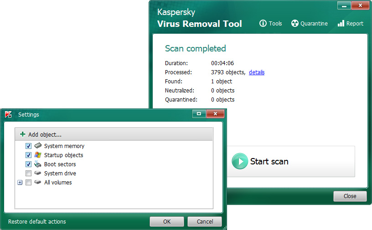372x230 pixels.
Task: Click the Found 1 object value
Action: 222,82
